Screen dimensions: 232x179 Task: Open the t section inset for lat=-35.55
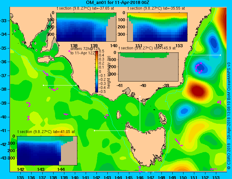(157, 27)
